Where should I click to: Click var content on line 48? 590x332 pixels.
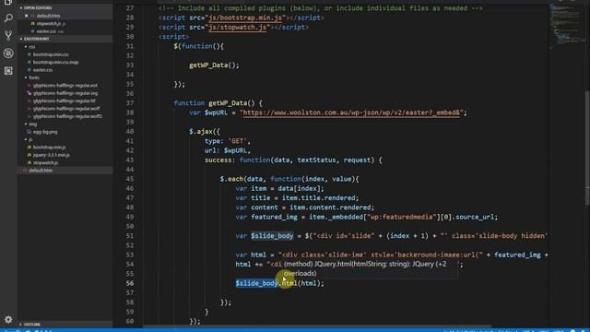(305, 207)
